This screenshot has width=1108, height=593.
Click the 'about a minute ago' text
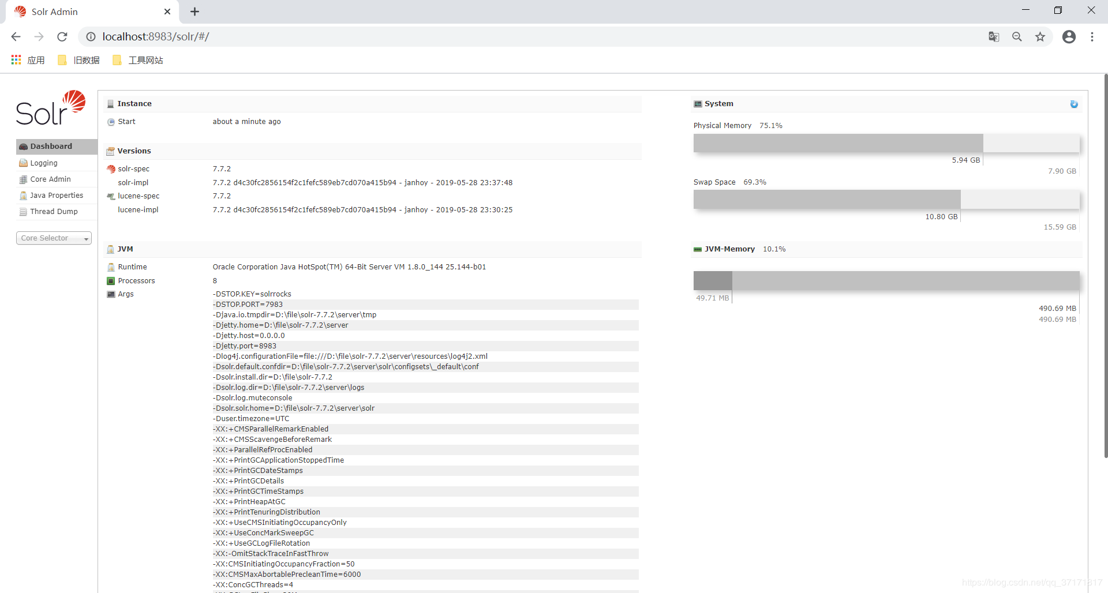pos(246,122)
